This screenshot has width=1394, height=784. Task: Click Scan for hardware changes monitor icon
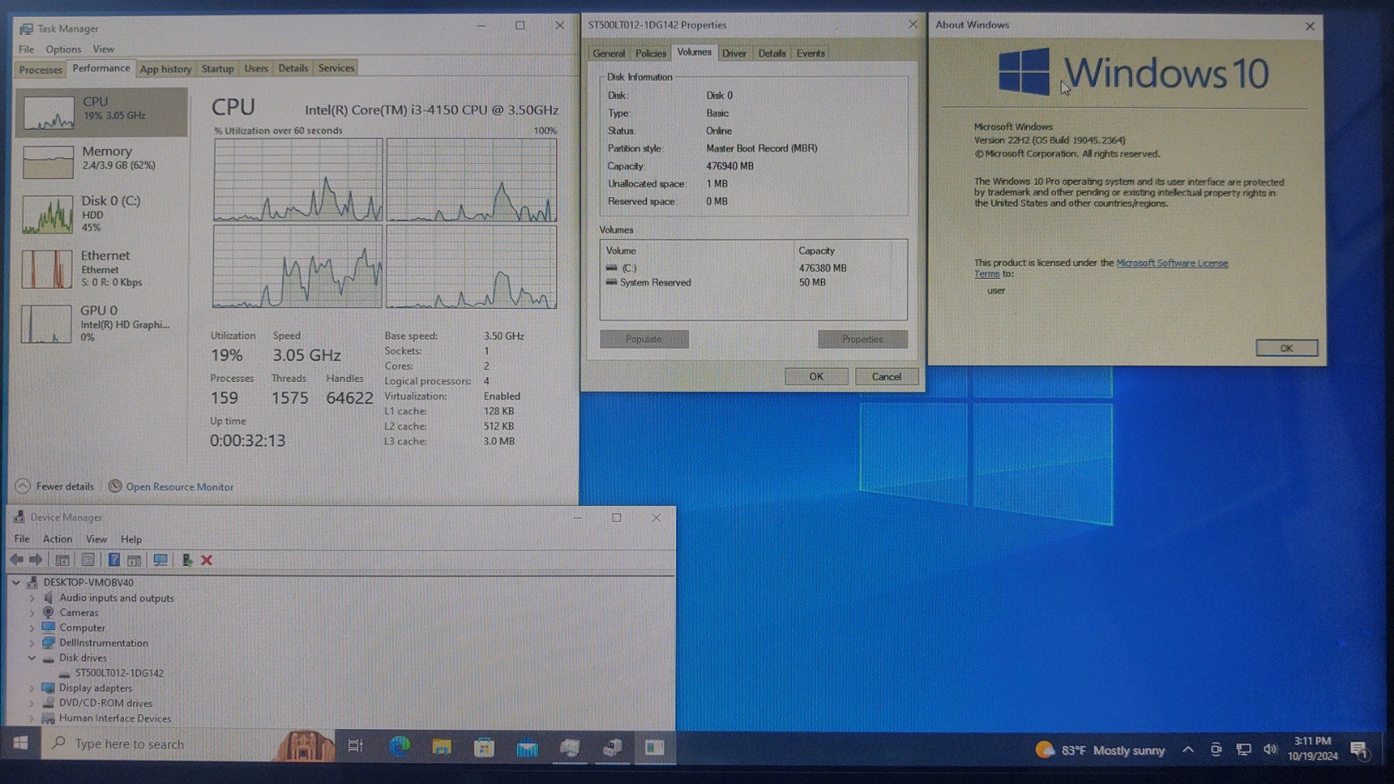pos(161,560)
